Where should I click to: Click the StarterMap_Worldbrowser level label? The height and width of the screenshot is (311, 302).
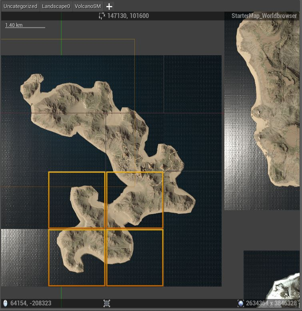[264, 16]
